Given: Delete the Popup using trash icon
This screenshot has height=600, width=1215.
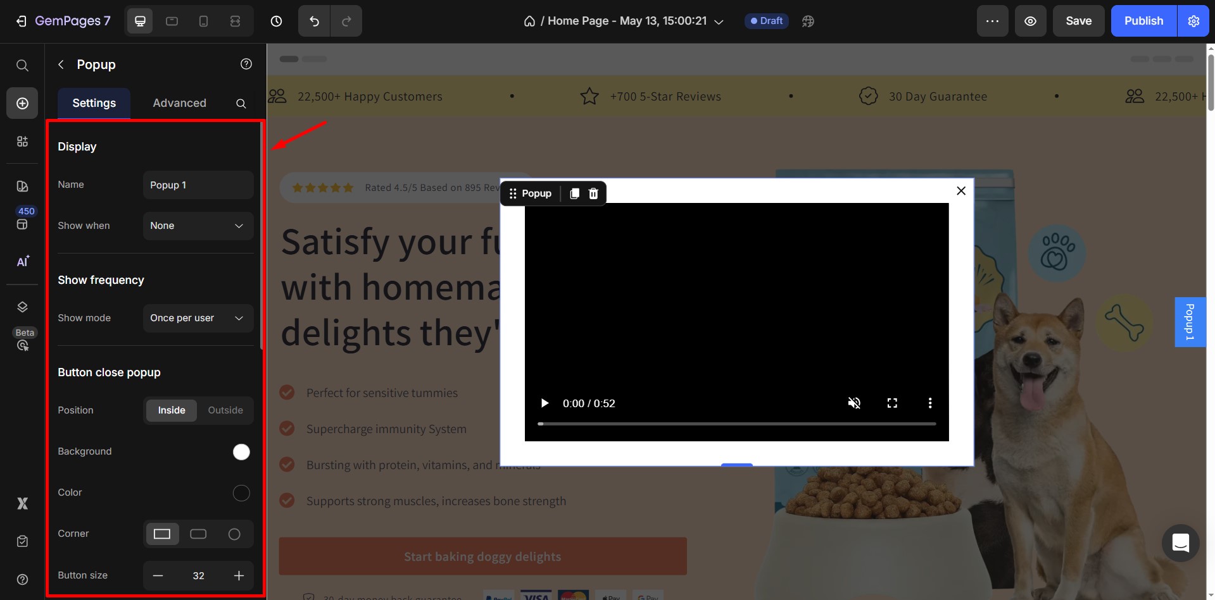Looking at the screenshot, I should [x=593, y=193].
